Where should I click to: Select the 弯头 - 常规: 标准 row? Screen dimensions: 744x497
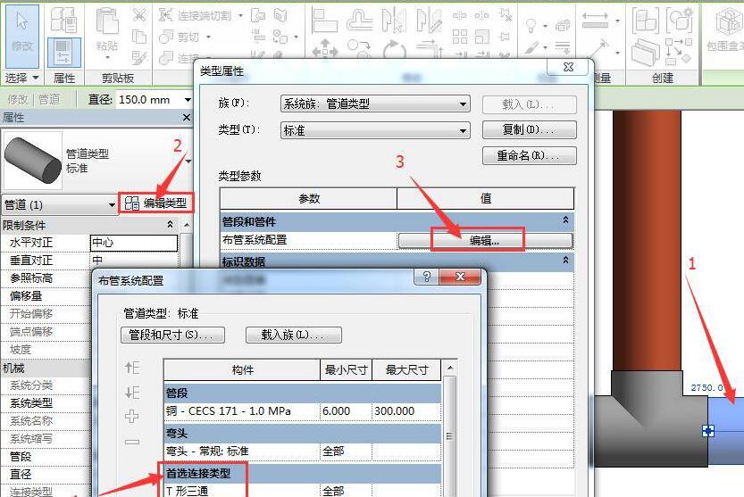[x=302, y=451]
